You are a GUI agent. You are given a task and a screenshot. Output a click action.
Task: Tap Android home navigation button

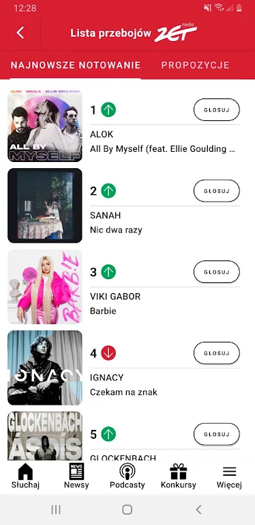pyautogui.click(x=127, y=509)
